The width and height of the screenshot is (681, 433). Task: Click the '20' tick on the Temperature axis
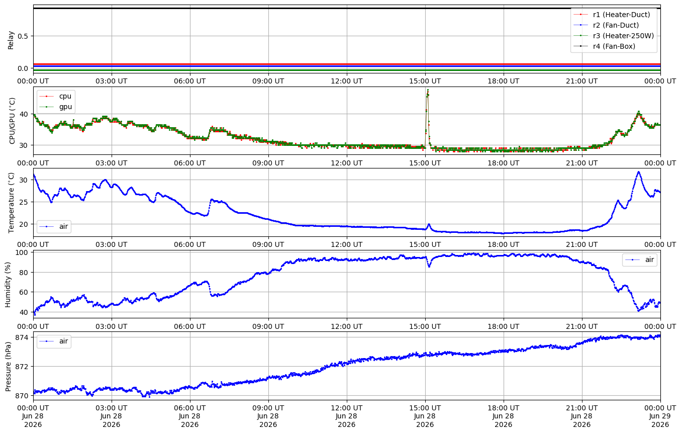click(x=25, y=224)
